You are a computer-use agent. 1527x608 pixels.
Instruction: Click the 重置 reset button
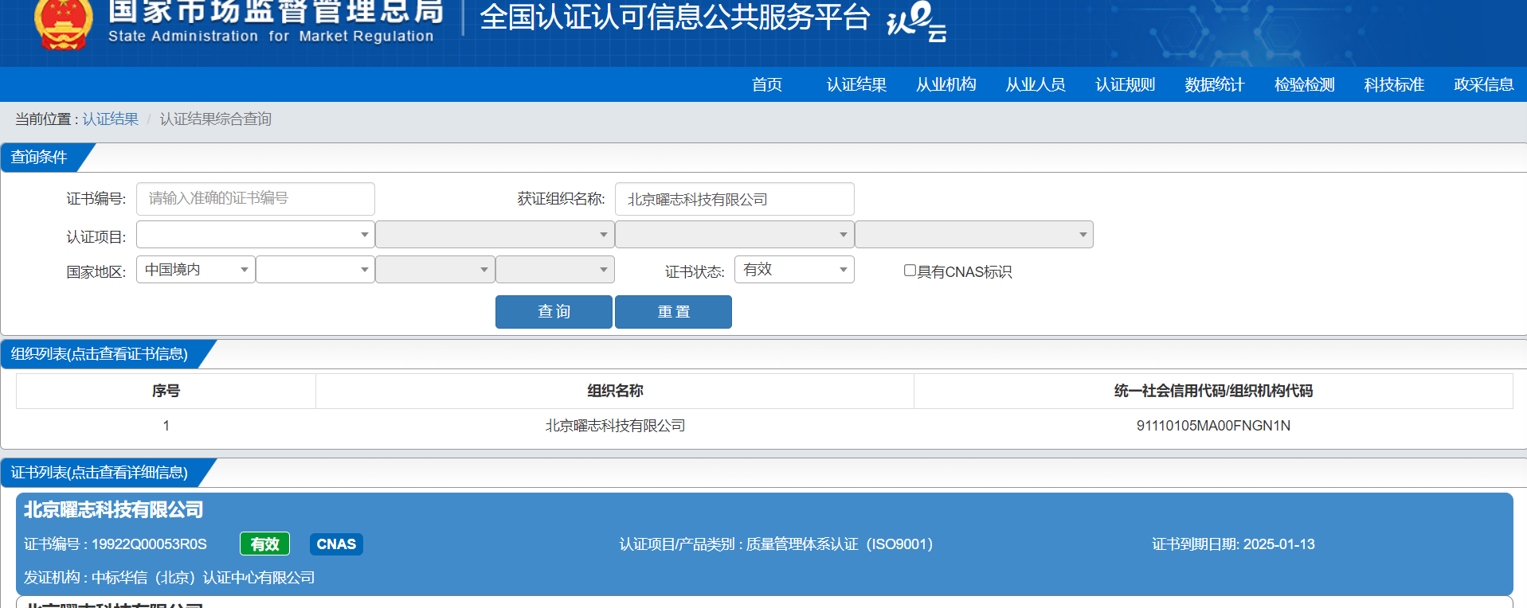pyautogui.click(x=673, y=312)
